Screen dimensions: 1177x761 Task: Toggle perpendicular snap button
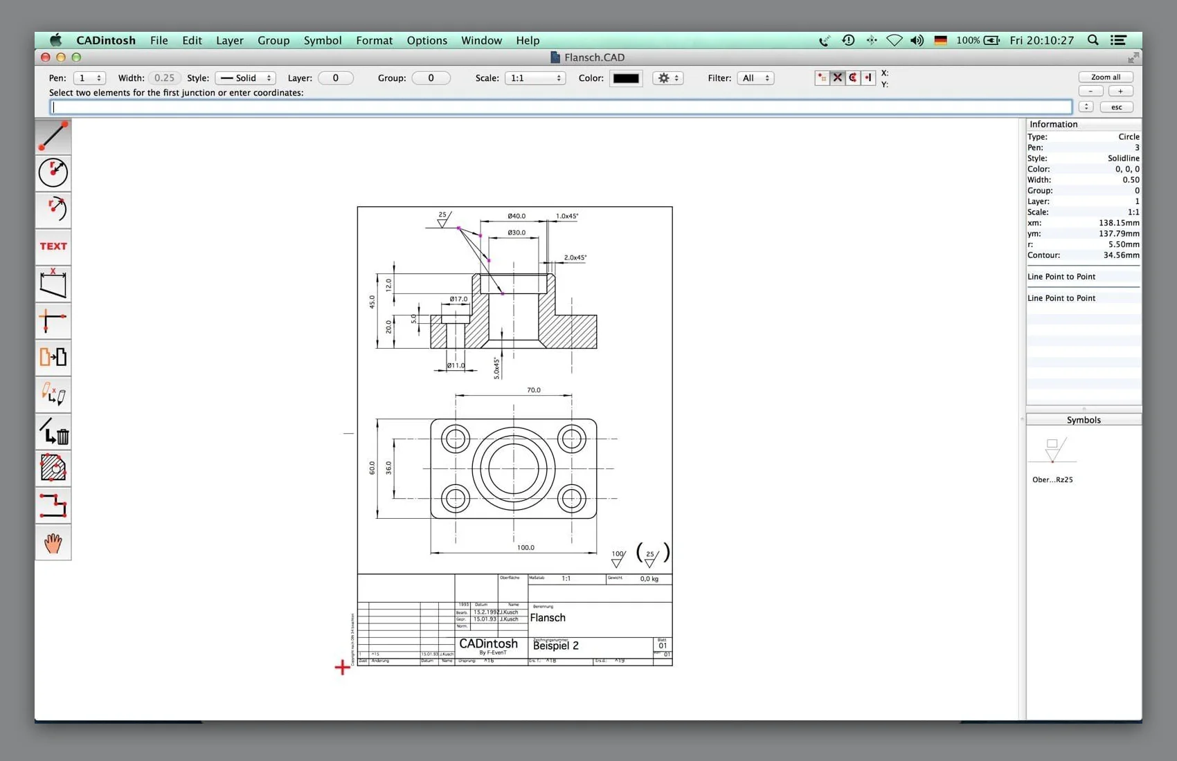tap(868, 77)
